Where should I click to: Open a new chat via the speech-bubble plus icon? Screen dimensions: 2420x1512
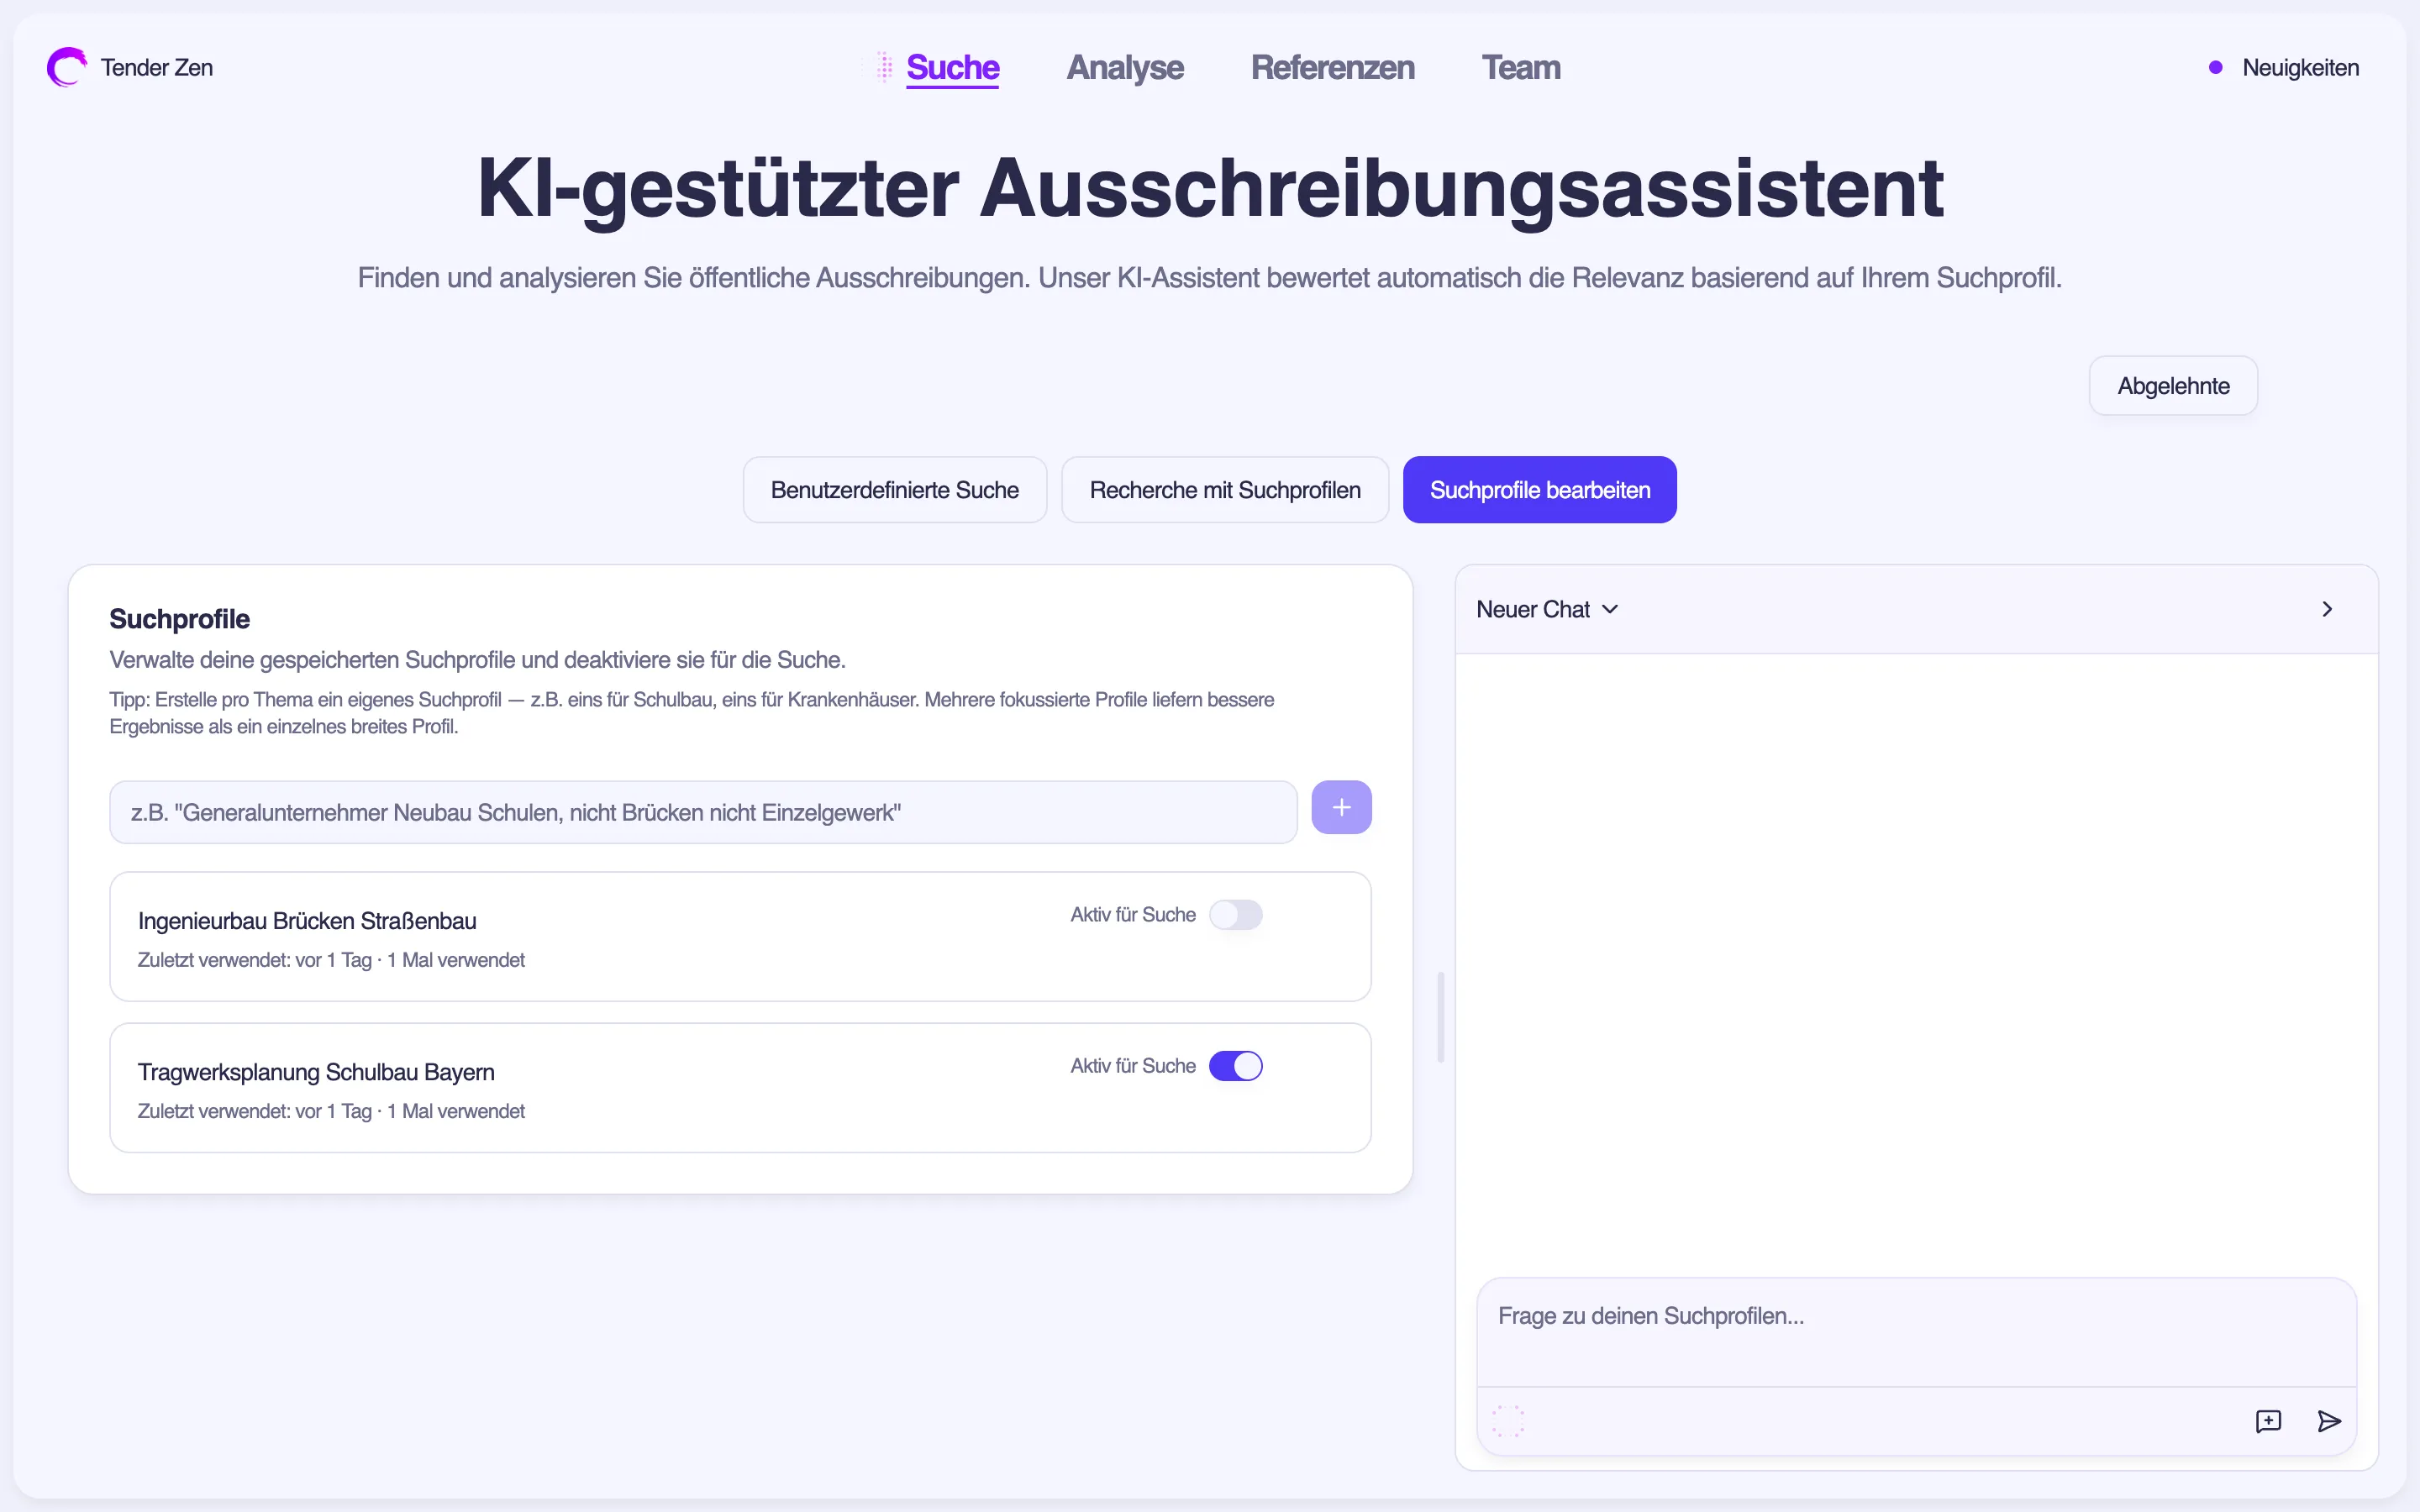[2268, 1421]
